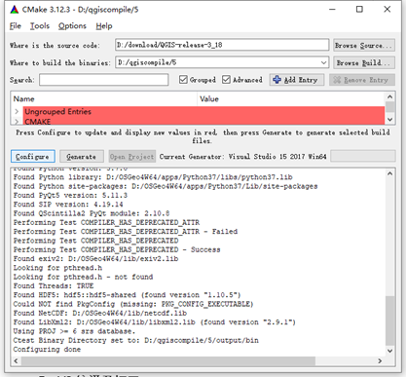406x377 pixels.
Task: Maximize the CMake window
Action: pyautogui.click(x=359, y=10)
